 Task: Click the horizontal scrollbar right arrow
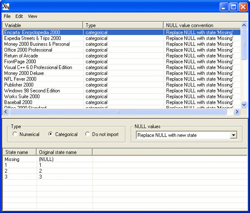(x=237, y=112)
